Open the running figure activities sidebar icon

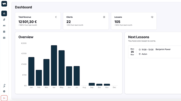4,20
